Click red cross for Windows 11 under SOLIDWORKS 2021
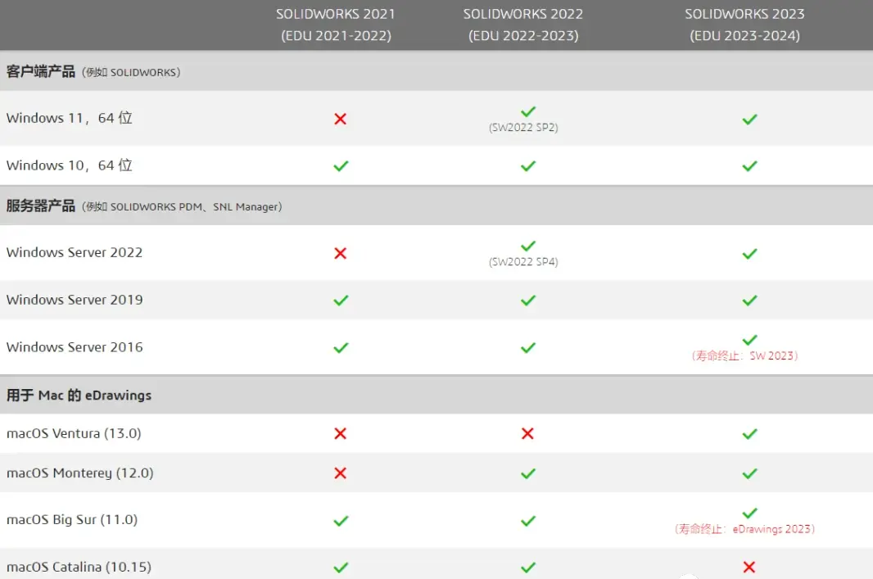The height and width of the screenshot is (579, 873). coord(340,119)
